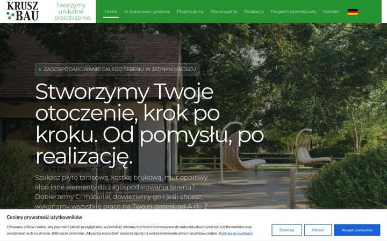Click the 'Tworzymy unikalne przestrzenie.' tagline
Screen dimensions: 387x241
point(73,12)
